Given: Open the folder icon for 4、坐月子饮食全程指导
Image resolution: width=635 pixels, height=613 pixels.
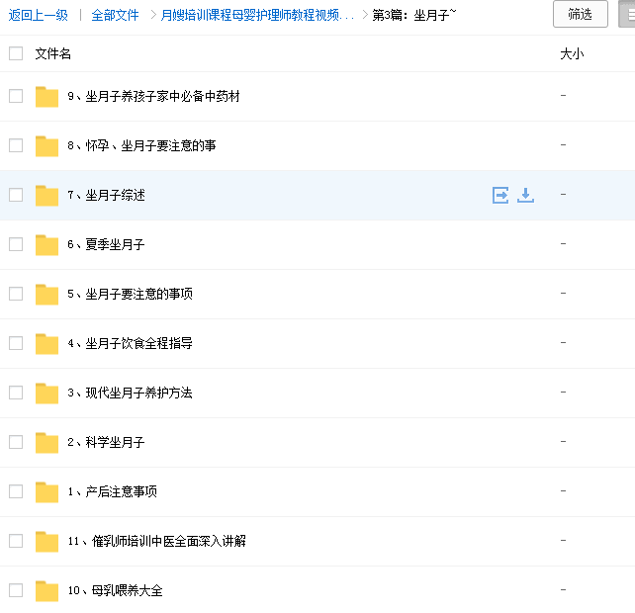Looking at the screenshot, I should (x=46, y=344).
